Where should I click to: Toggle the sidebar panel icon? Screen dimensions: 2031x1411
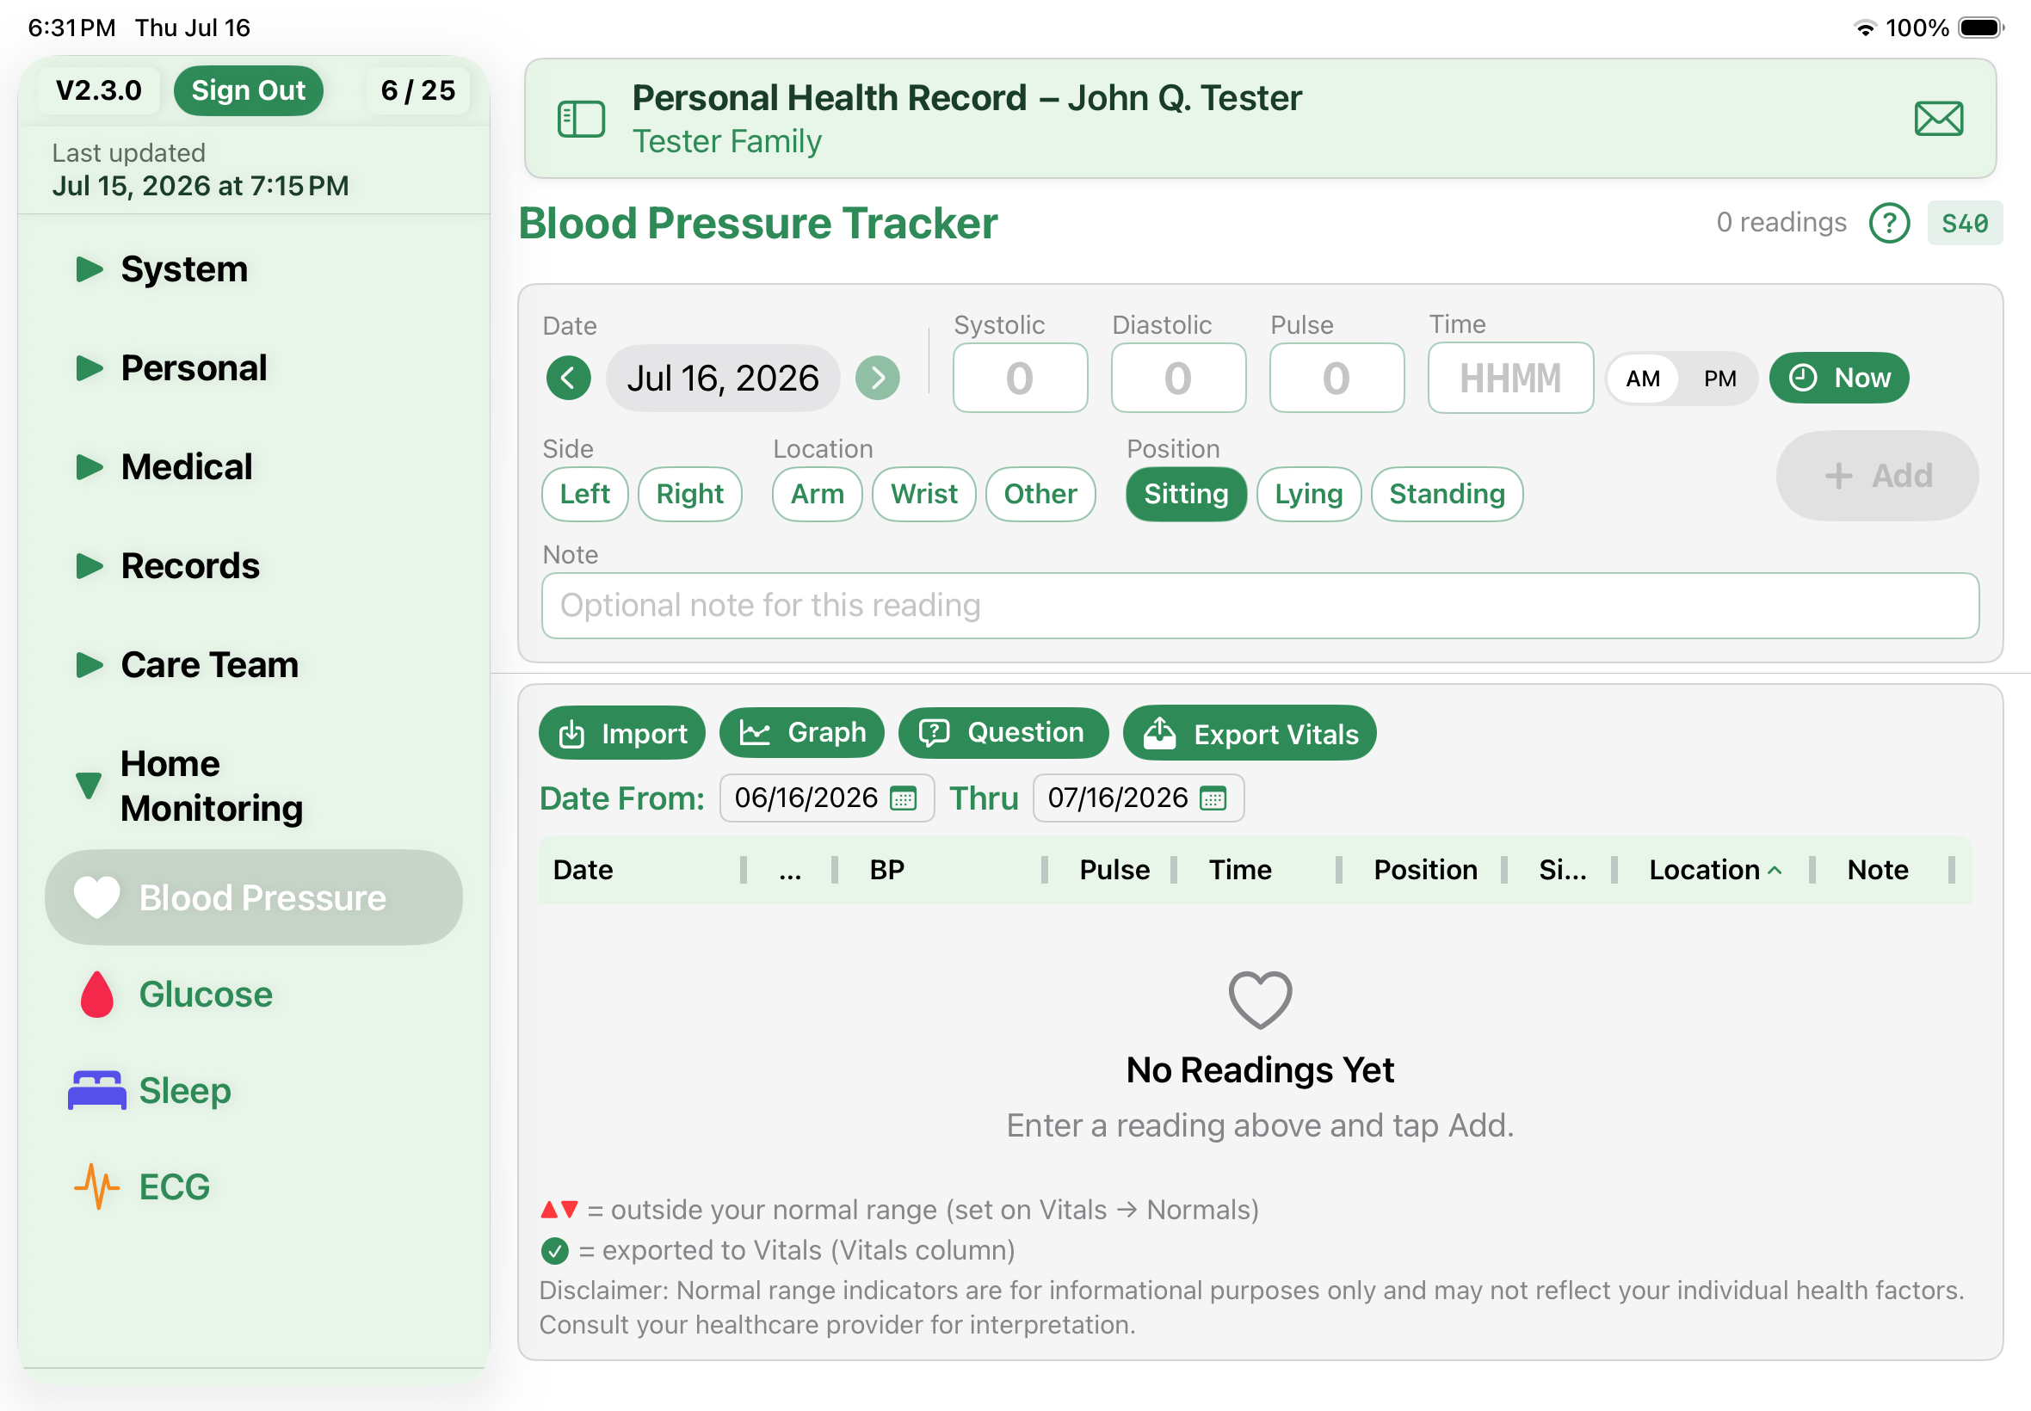[x=581, y=119]
